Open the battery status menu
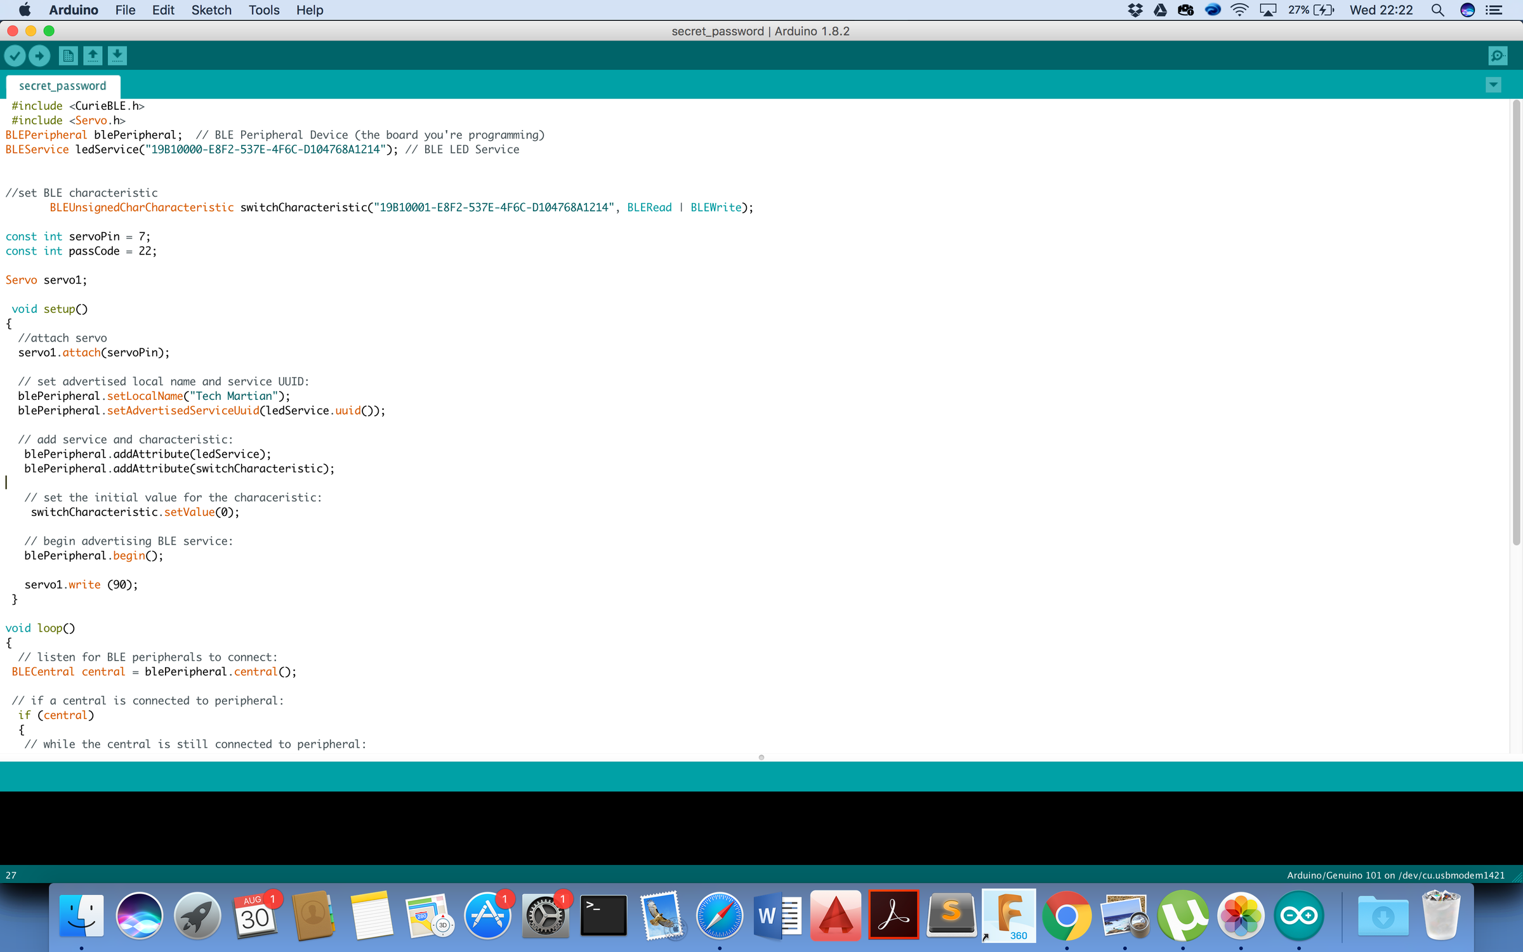This screenshot has height=952, width=1523. (1312, 10)
